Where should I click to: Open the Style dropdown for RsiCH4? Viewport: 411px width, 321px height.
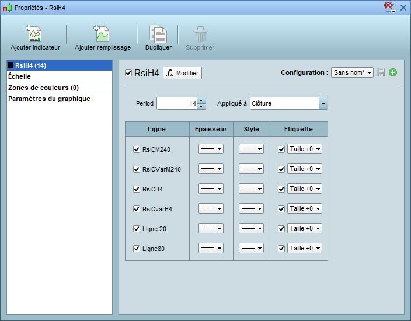click(251, 189)
